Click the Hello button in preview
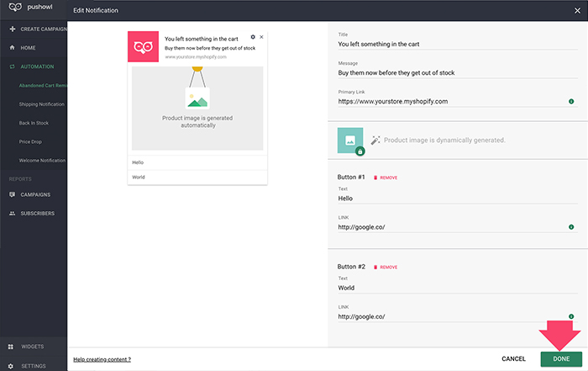Screen dimensions: 588x371 coord(197,162)
